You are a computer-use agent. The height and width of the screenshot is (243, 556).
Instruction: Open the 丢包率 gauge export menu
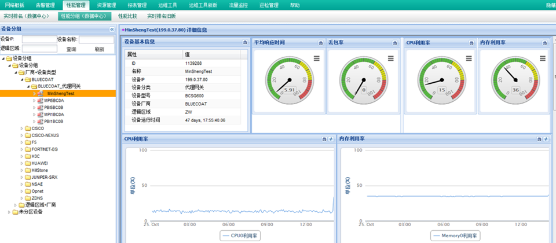click(x=391, y=58)
